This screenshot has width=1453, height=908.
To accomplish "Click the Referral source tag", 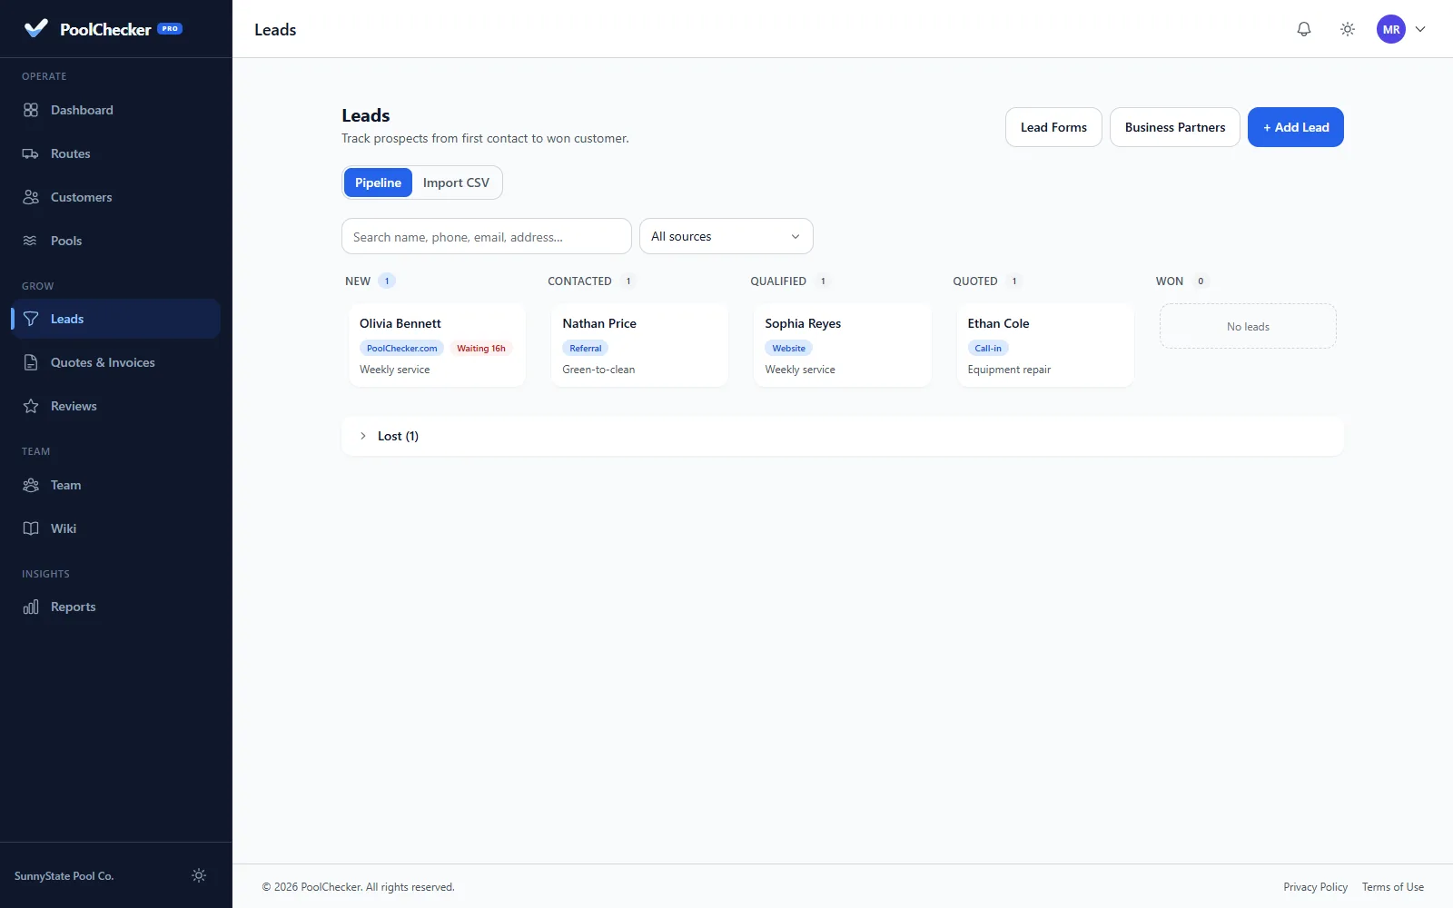I will [x=586, y=348].
